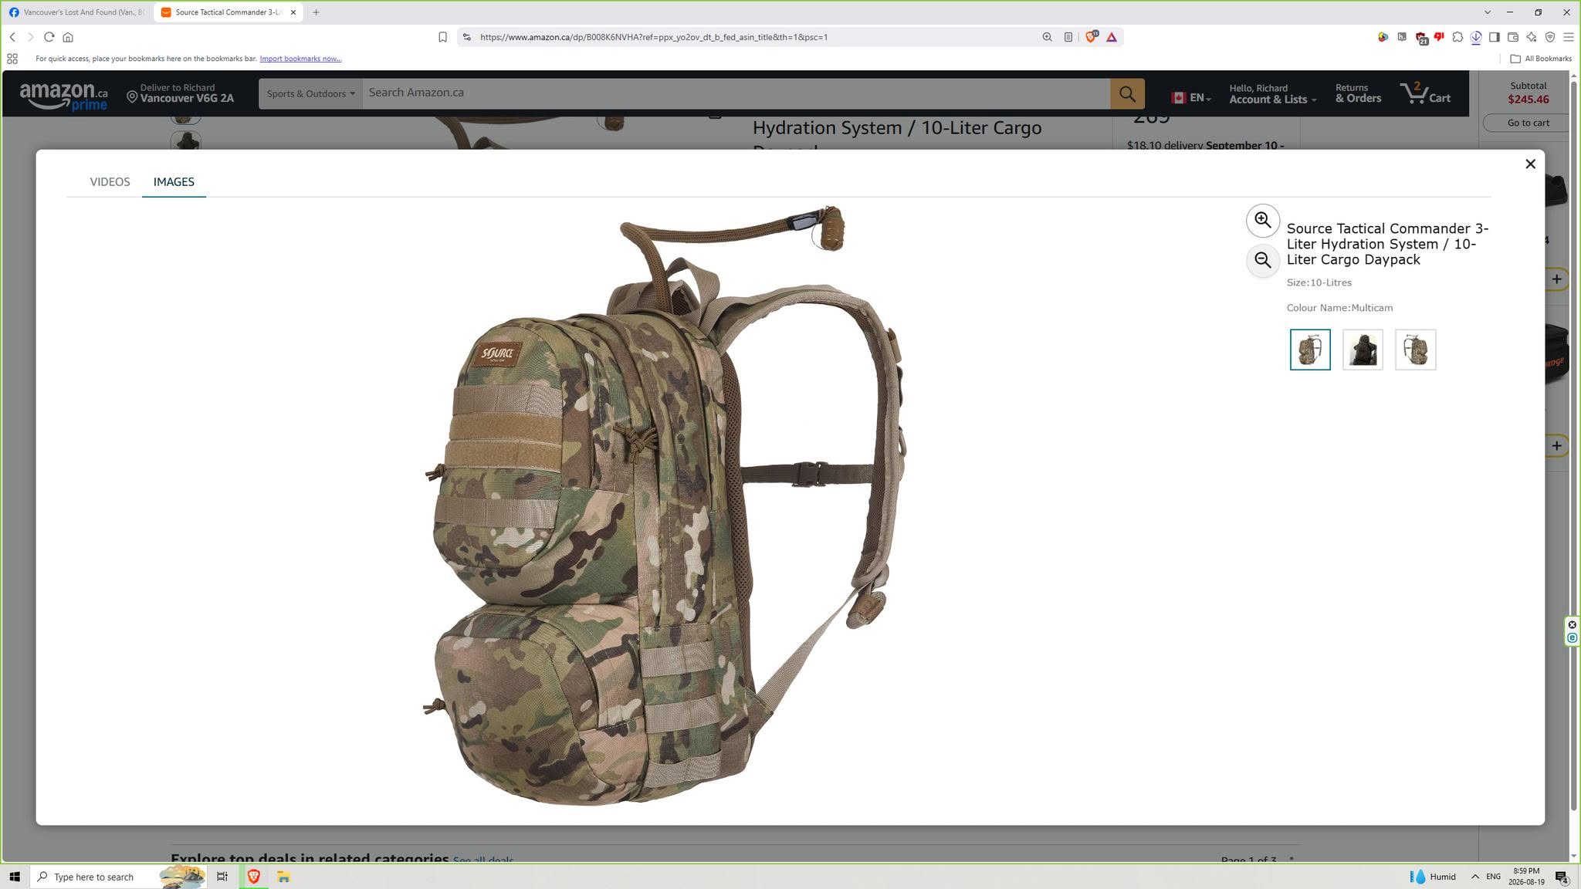
Task: Open Windows Start menu
Action: [14, 877]
